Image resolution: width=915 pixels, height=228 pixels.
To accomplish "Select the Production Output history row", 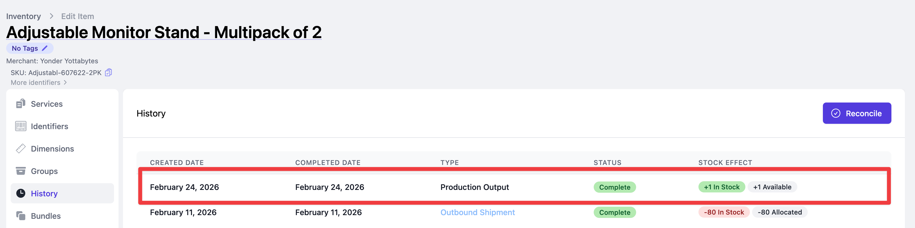I will [x=474, y=187].
